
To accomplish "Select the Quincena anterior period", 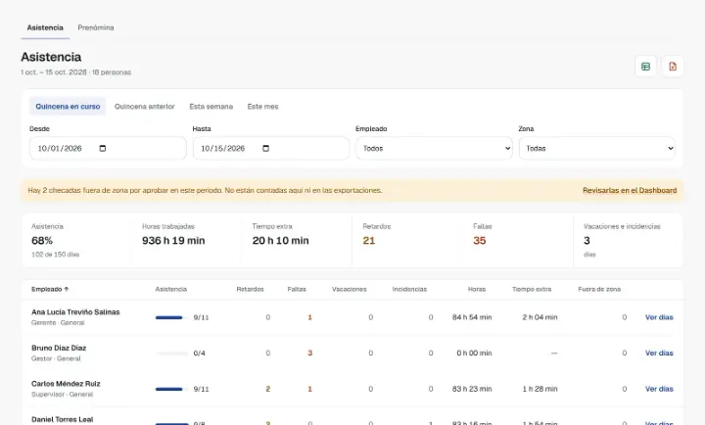I will click(x=144, y=107).
